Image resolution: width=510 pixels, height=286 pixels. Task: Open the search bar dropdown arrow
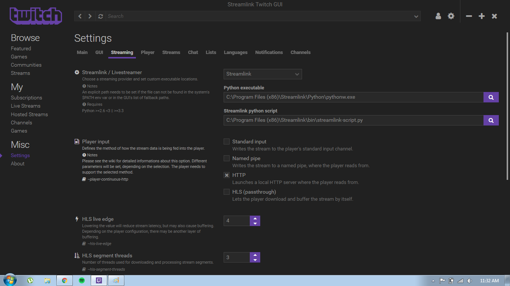[416, 16]
